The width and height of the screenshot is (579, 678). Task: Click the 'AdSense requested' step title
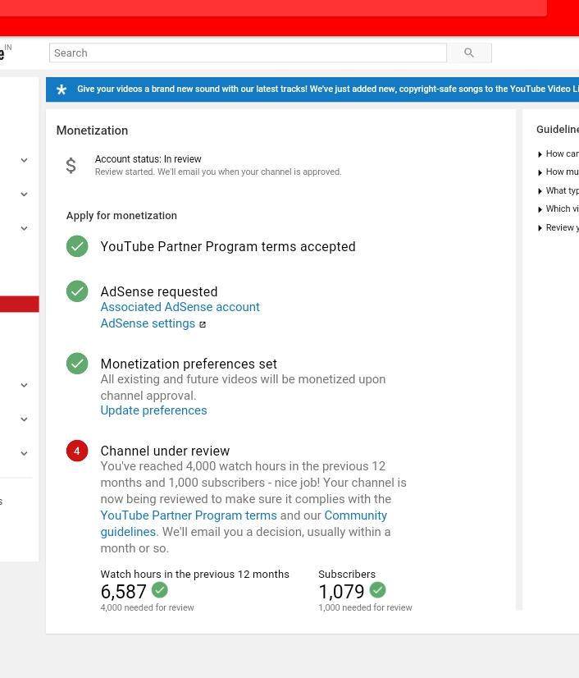pos(159,291)
